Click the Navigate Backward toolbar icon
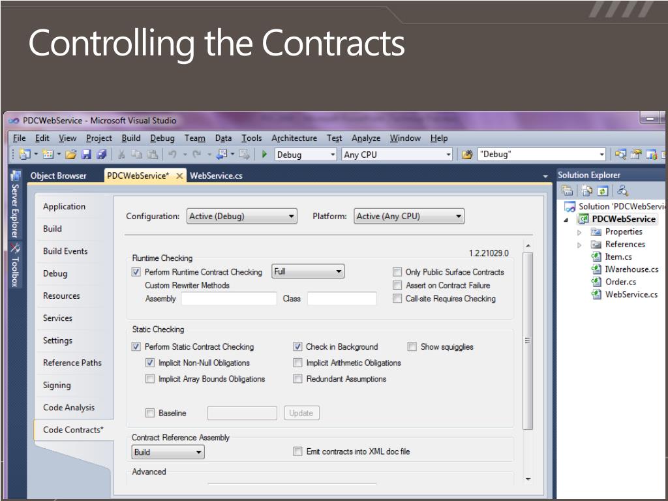Image resolution: width=668 pixels, height=501 pixels. point(222,154)
